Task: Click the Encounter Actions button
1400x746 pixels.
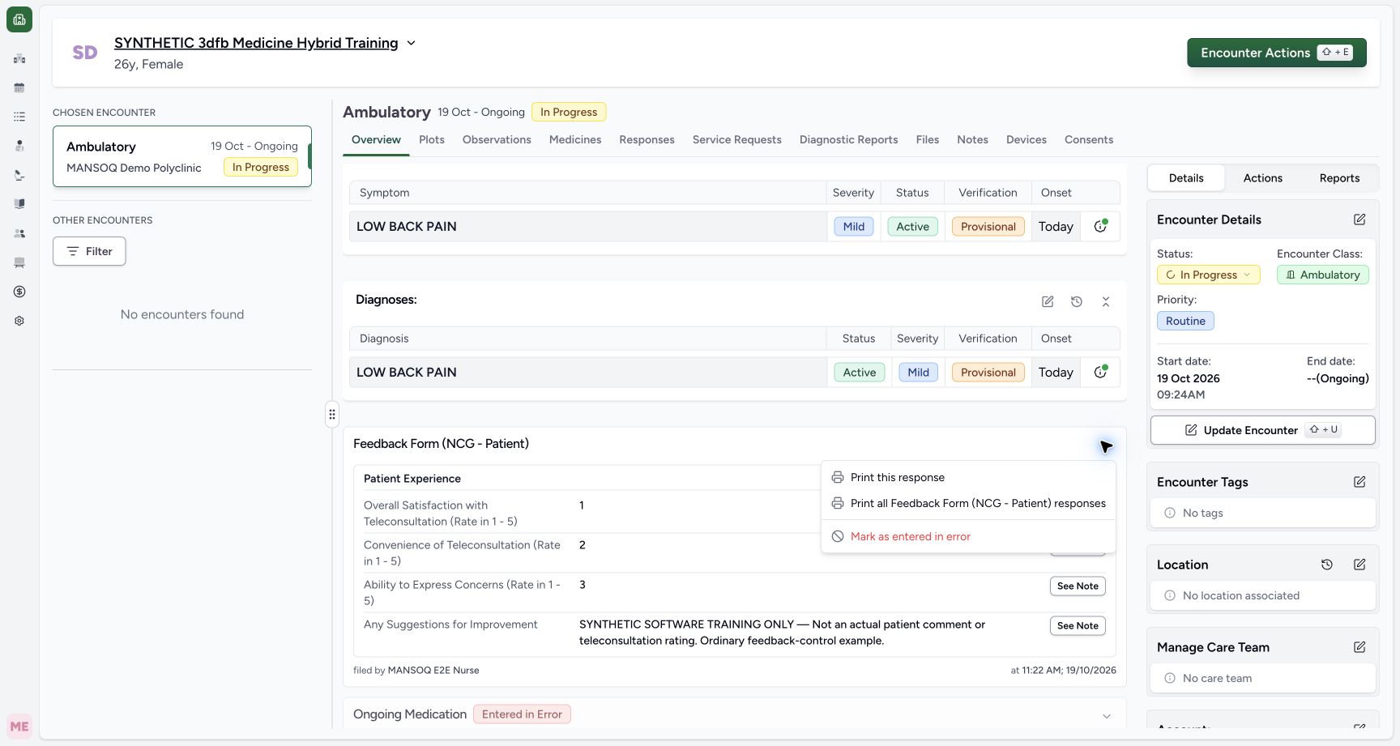Action: tap(1277, 53)
